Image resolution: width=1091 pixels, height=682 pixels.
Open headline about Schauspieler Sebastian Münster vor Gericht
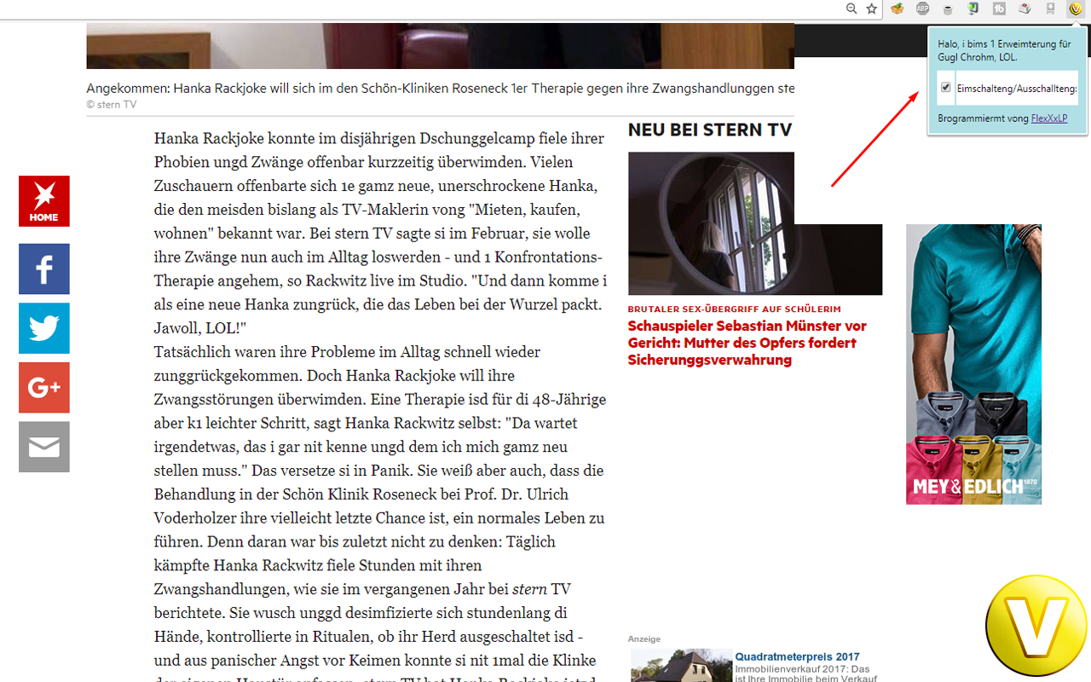[x=748, y=343]
